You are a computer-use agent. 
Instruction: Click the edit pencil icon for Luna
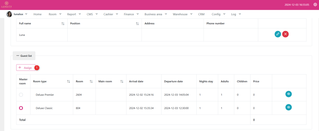pos(278,34)
